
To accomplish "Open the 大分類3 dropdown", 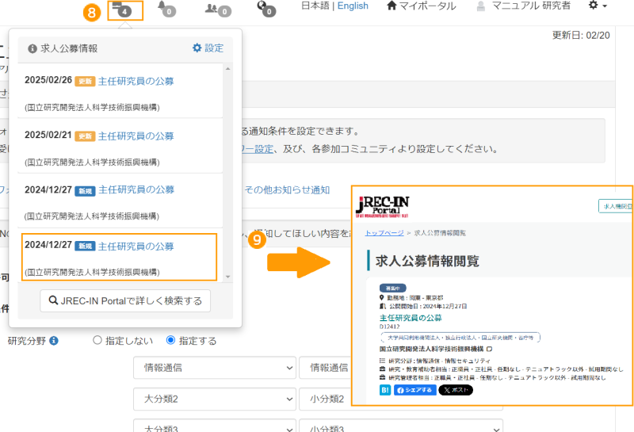I will [215, 426].
